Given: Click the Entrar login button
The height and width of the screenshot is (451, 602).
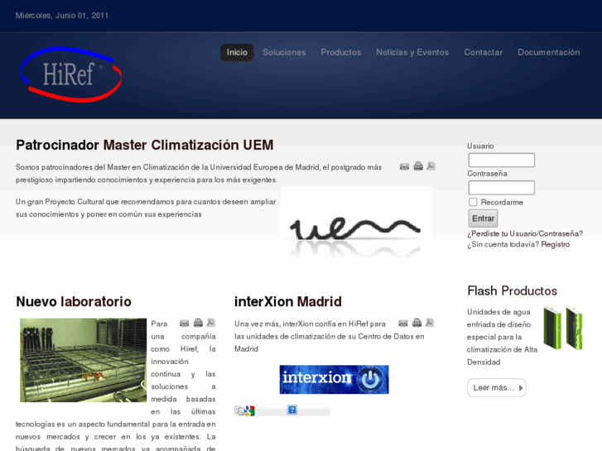Looking at the screenshot, I should click(483, 218).
